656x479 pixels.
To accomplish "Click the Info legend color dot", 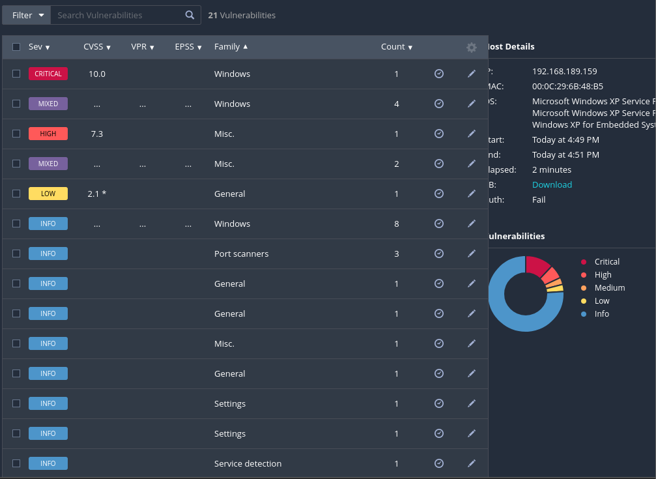I will point(584,314).
